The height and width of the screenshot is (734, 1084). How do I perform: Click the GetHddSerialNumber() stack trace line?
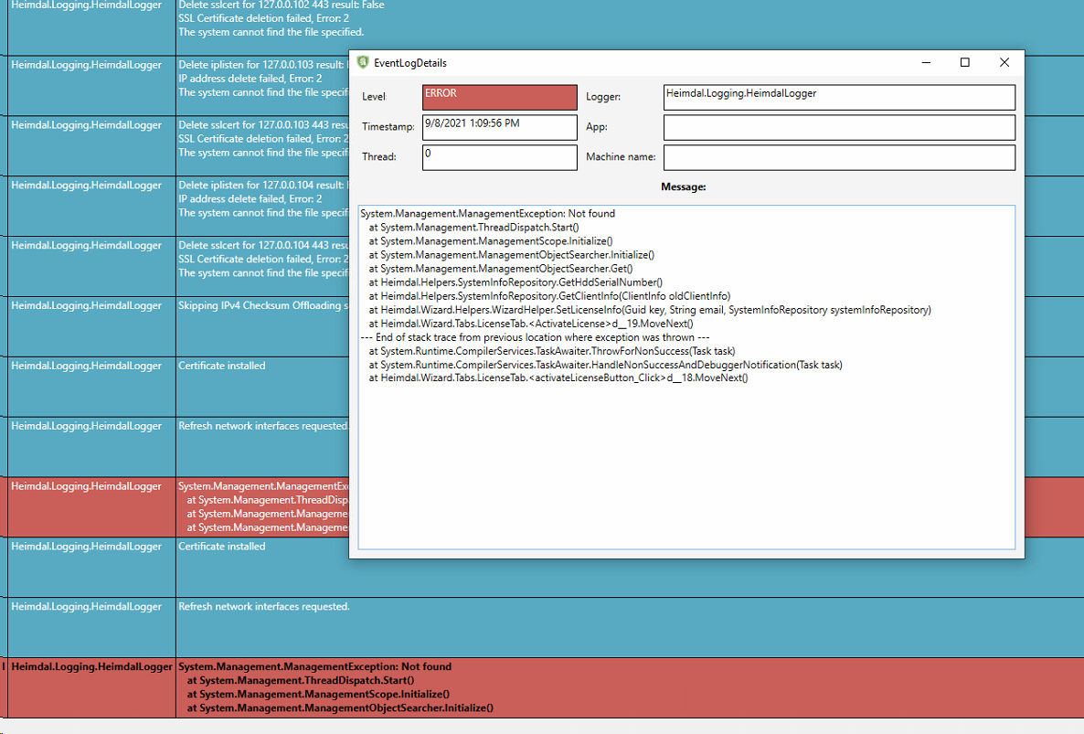[515, 282]
